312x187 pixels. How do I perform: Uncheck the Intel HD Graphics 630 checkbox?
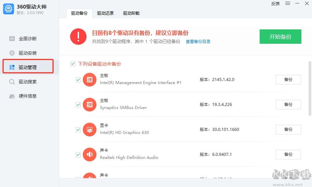[78, 130]
